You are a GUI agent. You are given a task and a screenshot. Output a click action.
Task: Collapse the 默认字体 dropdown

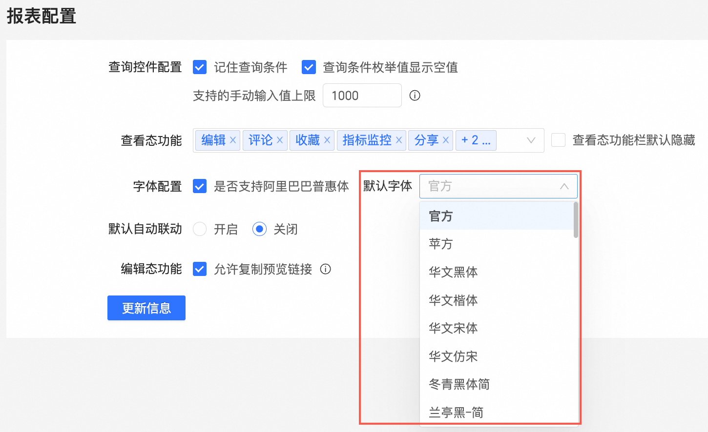[564, 186]
